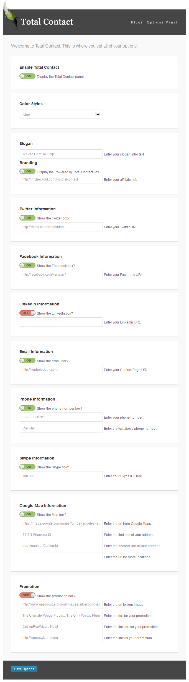Image resolution: width=189 pixels, height=682 pixels.
Task: Toggle the Map box switch
Action: (27, 514)
